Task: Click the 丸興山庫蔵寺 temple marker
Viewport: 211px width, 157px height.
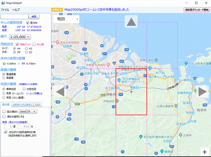Action: point(176,106)
